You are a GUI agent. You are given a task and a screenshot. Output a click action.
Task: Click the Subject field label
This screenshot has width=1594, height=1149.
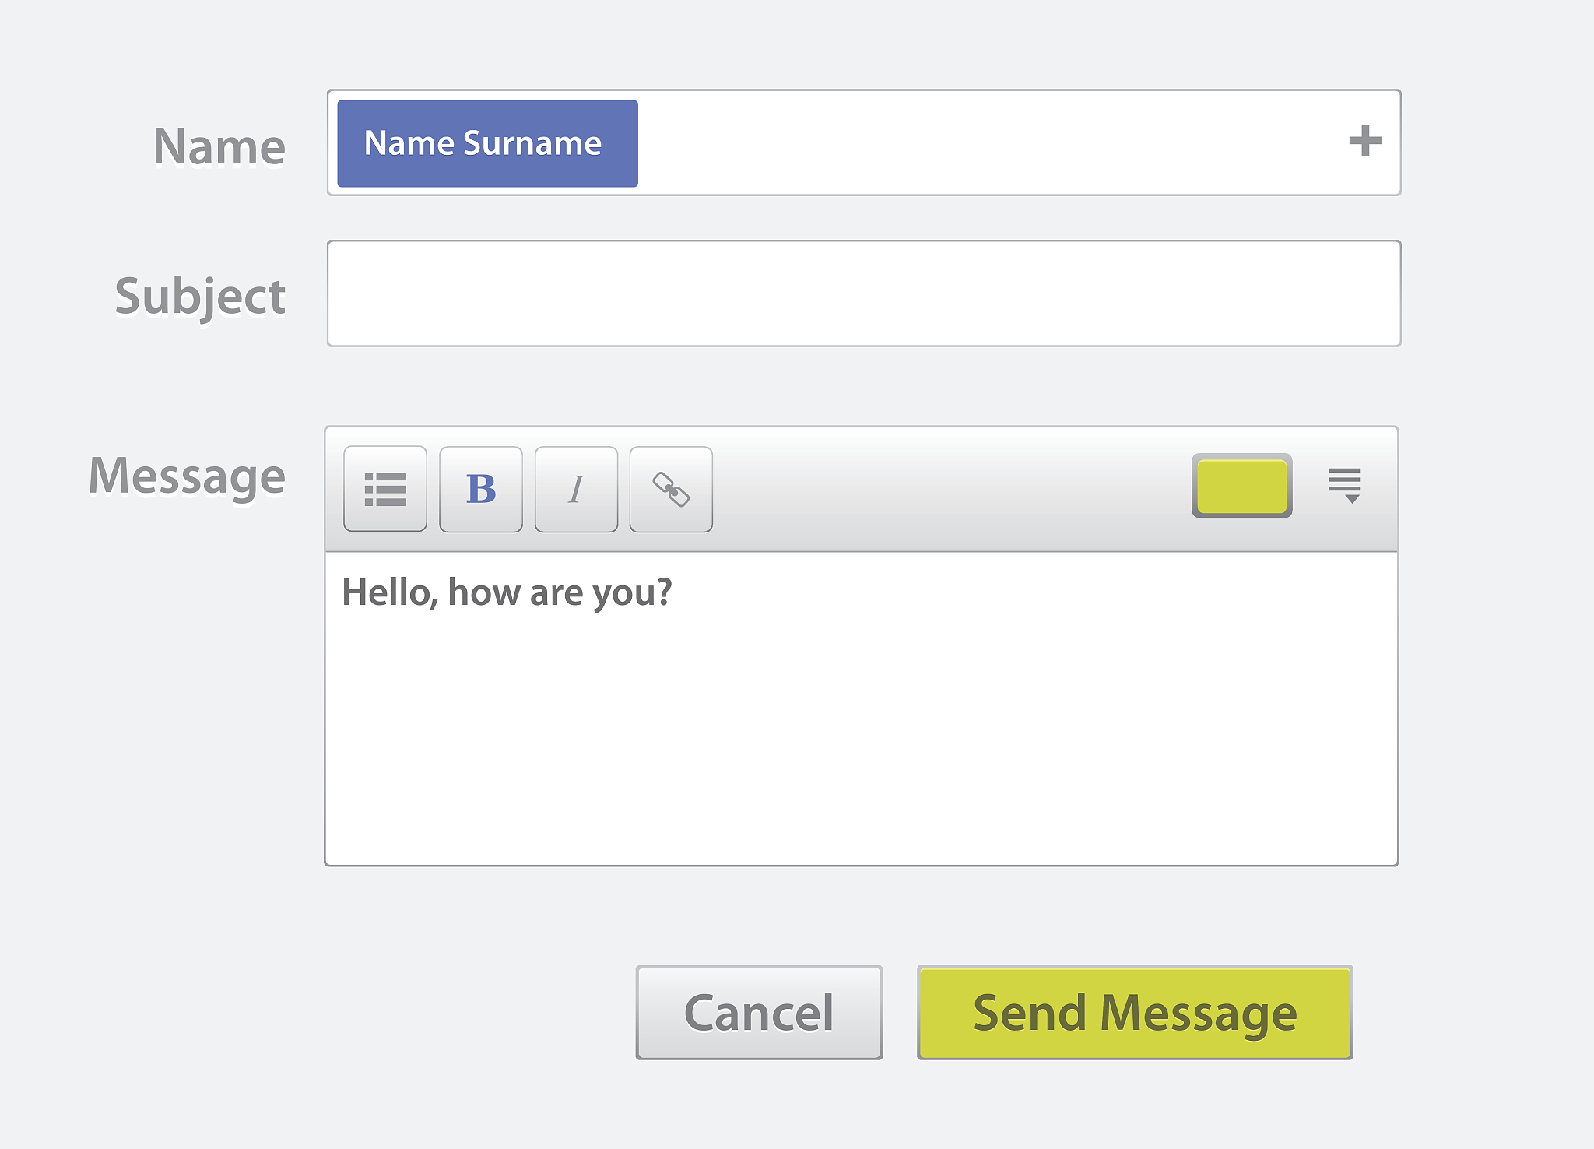[200, 296]
